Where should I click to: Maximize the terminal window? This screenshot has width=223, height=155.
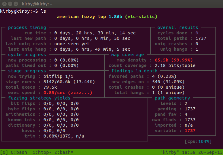click(x=16, y=4)
